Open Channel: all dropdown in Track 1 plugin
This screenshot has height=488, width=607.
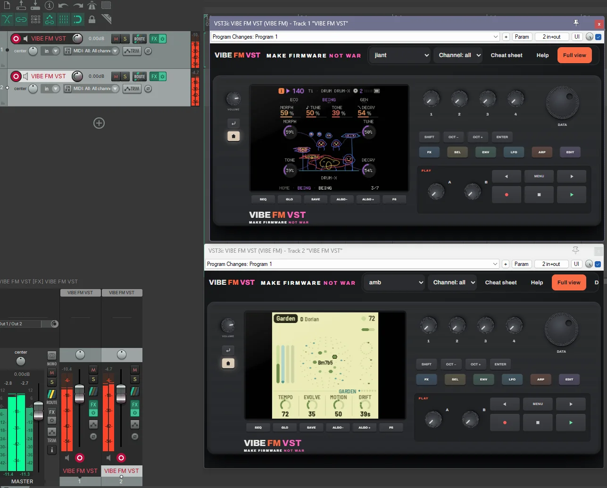[x=458, y=55]
